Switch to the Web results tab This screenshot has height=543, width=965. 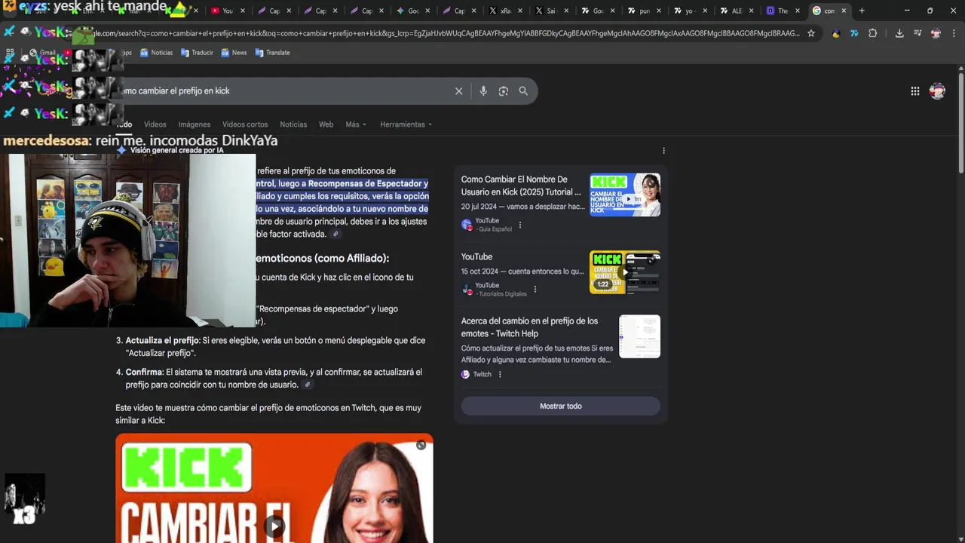tap(326, 124)
